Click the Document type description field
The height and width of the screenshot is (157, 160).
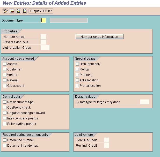point(69,20)
